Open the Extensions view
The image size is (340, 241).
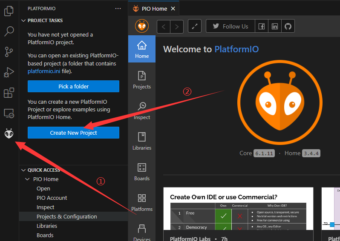9,93
